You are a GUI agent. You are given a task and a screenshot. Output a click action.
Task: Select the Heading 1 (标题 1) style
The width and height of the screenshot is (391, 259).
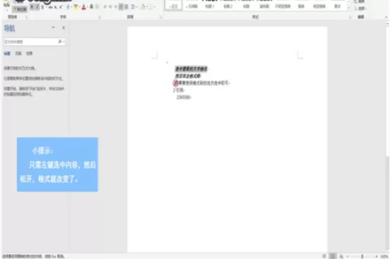pyautogui.click(x=209, y=5)
